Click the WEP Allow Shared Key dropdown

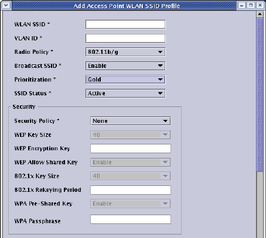click(131, 162)
